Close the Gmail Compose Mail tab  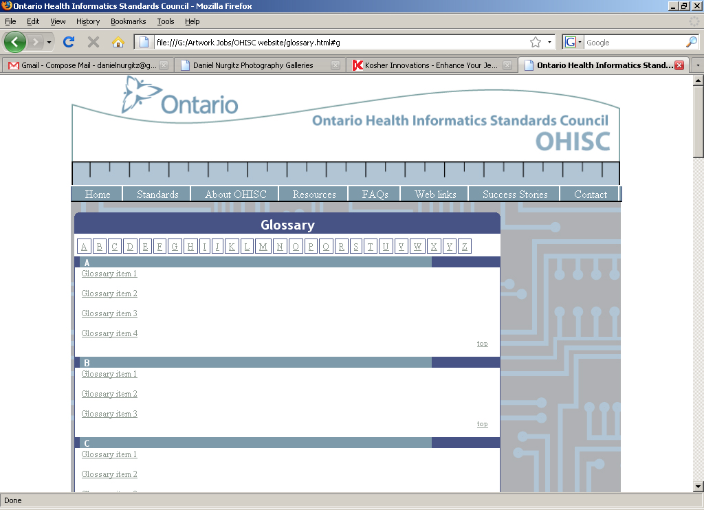click(164, 65)
